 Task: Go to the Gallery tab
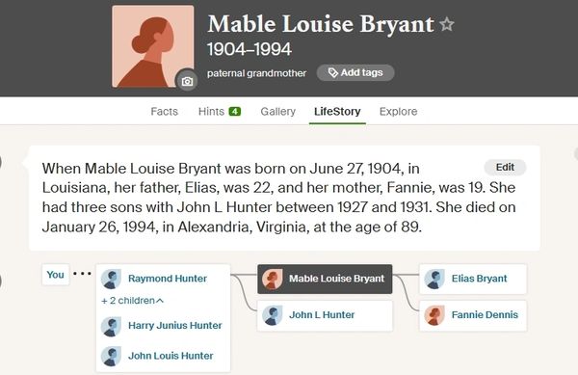pos(278,112)
